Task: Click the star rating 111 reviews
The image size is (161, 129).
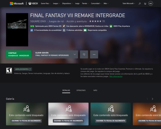Action: (97, 21)
